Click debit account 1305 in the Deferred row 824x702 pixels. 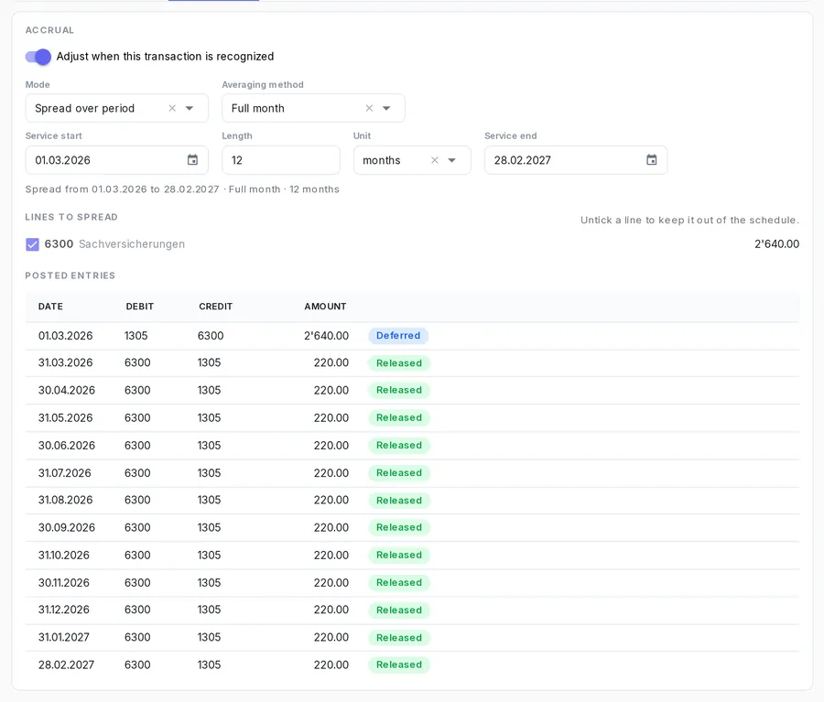[136, 336]
